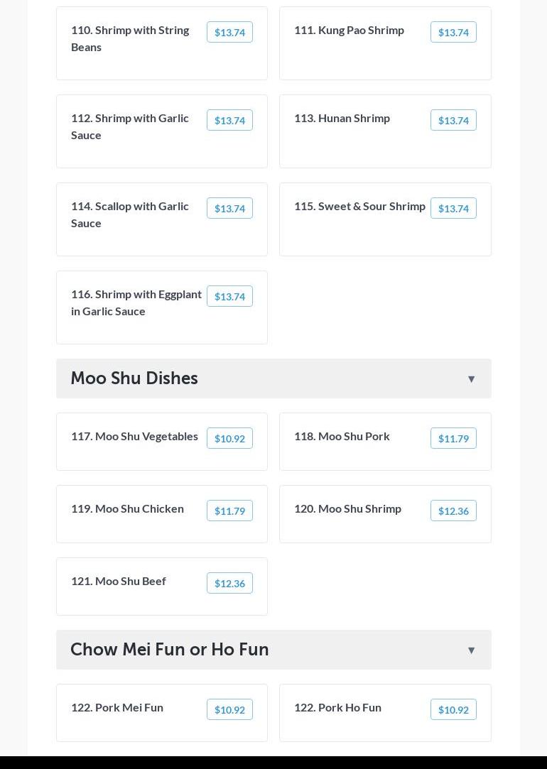Add Moo Shu Shrimp $12.36 price
Image resolution: width=547 pixels, height=769 pixels.
[x=453, y=511]
